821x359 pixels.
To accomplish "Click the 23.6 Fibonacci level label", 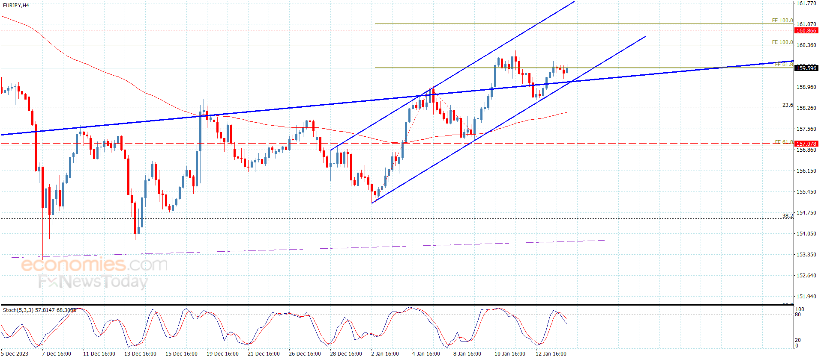I will pyautogui.click(x=788, y=105).
